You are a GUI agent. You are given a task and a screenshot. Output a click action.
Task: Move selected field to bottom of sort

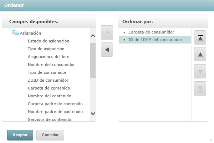pyautogui.click(x=200, y=88)
